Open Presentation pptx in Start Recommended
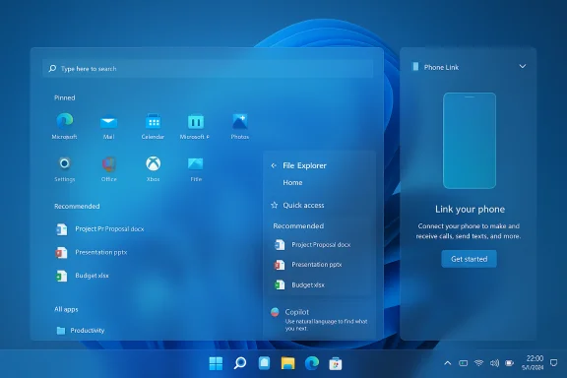 pyautogui.click(x=92, y=252)
